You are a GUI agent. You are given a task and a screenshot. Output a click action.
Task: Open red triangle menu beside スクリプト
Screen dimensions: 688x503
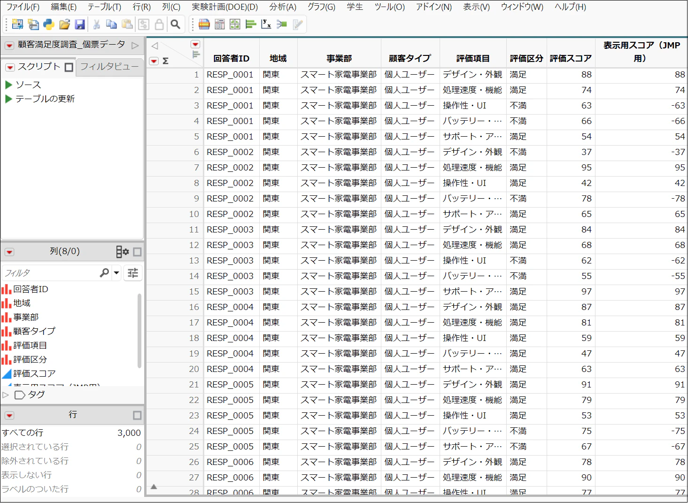tap(10, 67)
